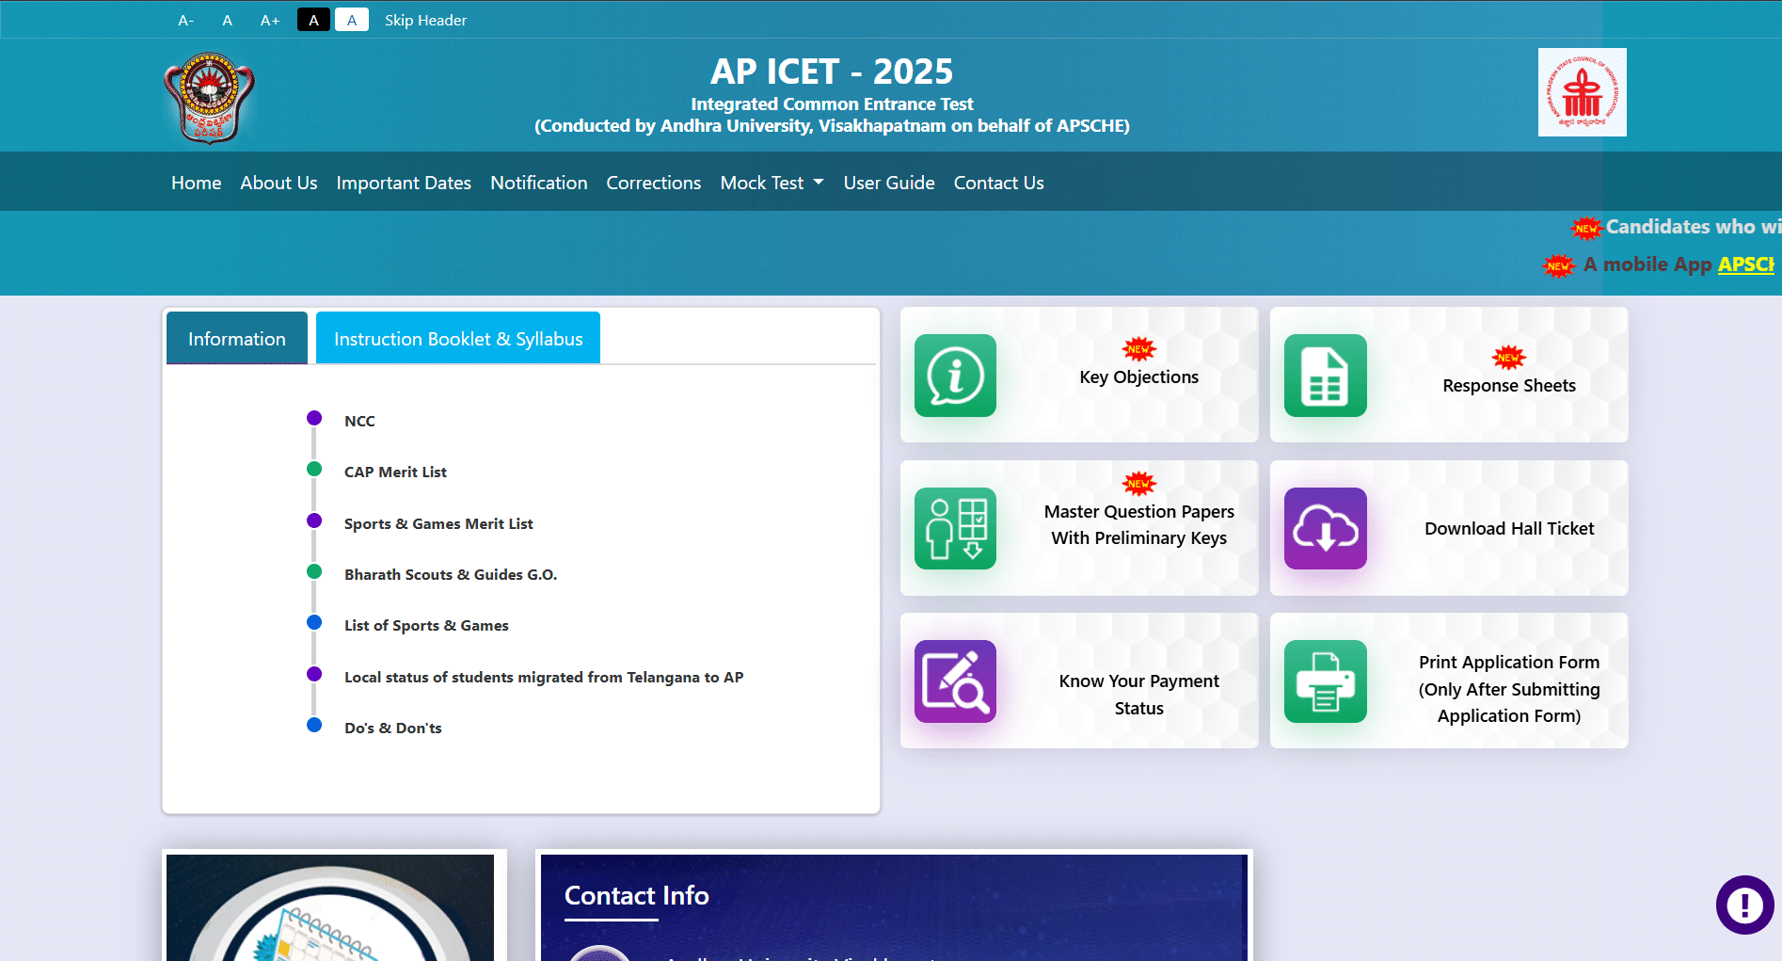Click the NEW badge above Key Objections

point(1138,349)
